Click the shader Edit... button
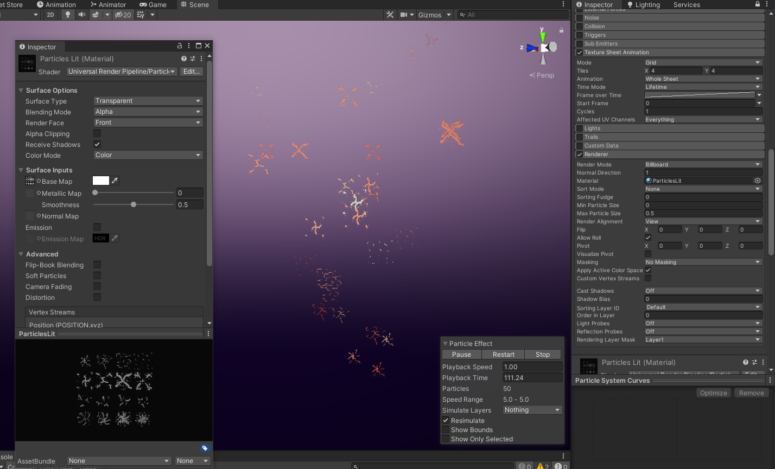 [192, 72]
